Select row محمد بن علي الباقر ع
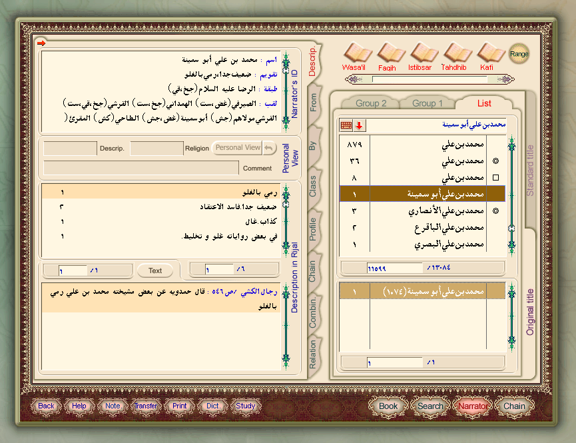 (422, 228)
